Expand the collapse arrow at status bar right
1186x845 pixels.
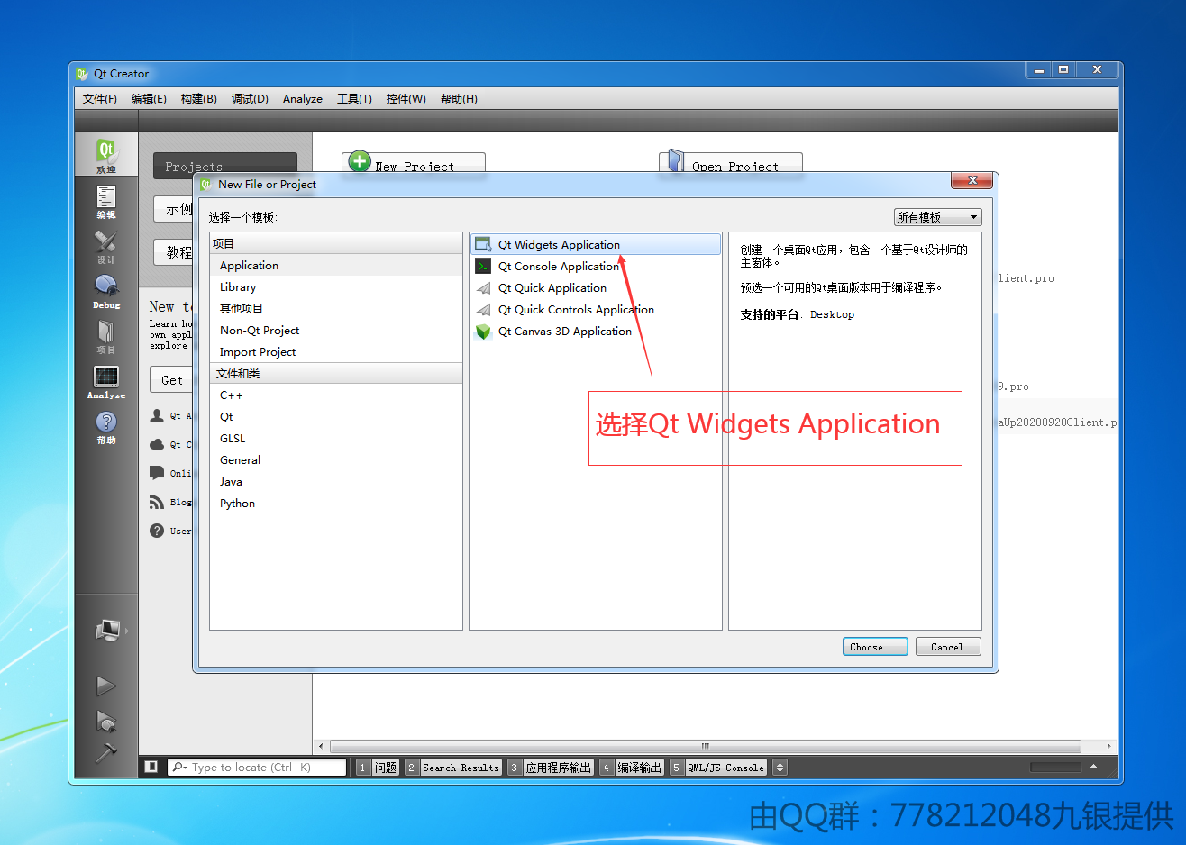1093,767
